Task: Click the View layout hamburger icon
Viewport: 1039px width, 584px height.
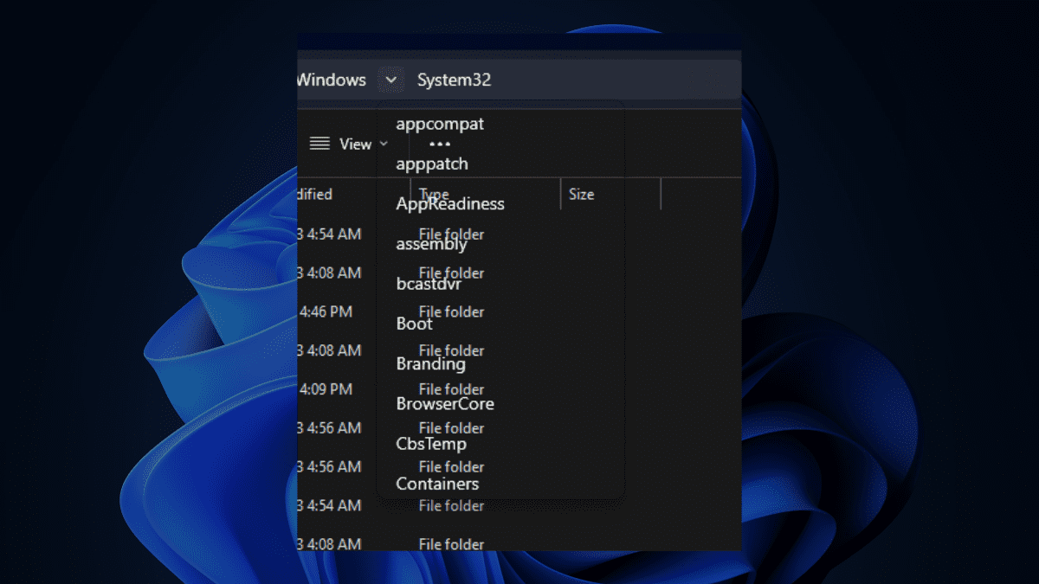Action: click(x=319, y=144)
